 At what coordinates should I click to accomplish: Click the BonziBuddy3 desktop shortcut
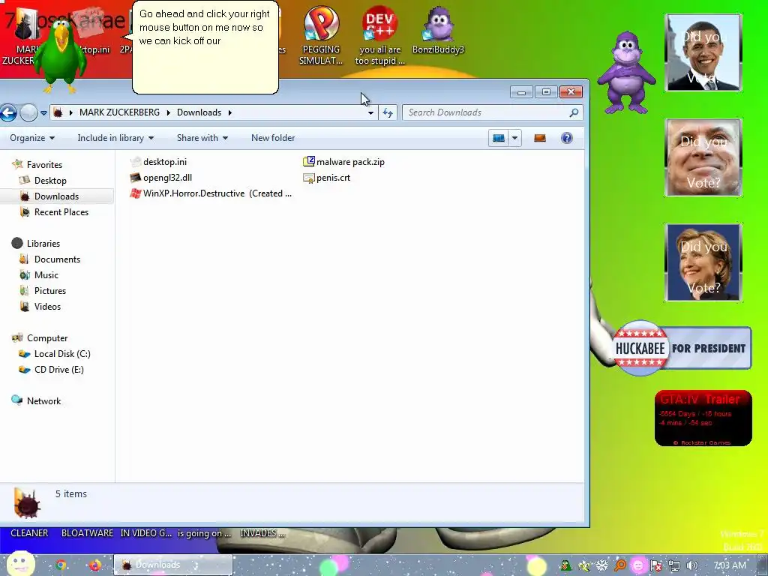438,29
